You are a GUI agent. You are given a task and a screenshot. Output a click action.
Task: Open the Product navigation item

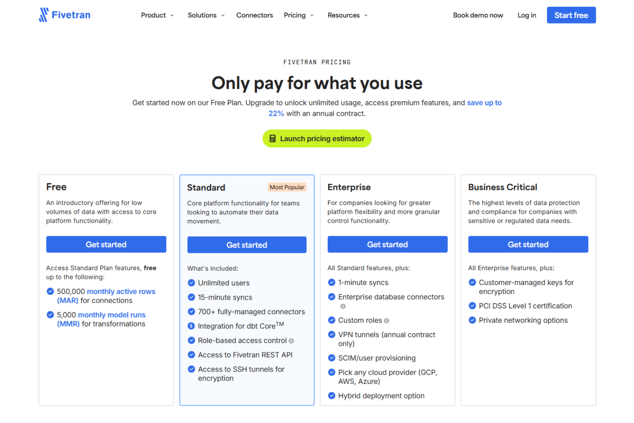153,15
